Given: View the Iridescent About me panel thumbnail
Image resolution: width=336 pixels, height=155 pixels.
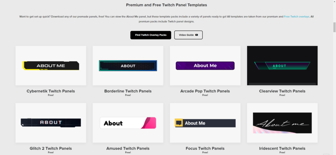Looking at the screenshot, I should [x=282, y=123].
